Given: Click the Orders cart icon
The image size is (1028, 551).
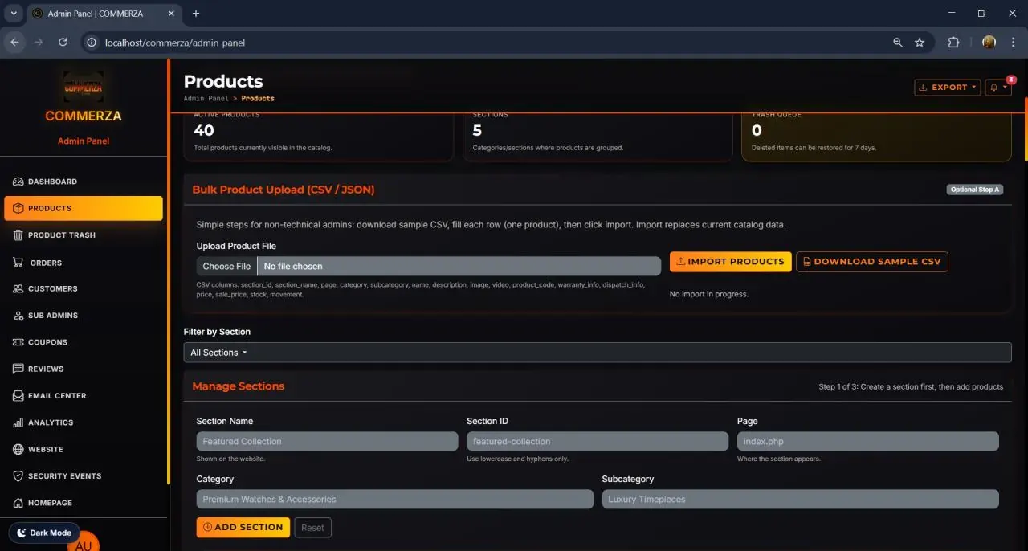Looking at the screenshot, I should [18, 263].
